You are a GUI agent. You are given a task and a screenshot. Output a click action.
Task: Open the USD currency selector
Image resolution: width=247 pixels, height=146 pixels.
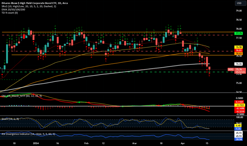[x=240, y=3]
